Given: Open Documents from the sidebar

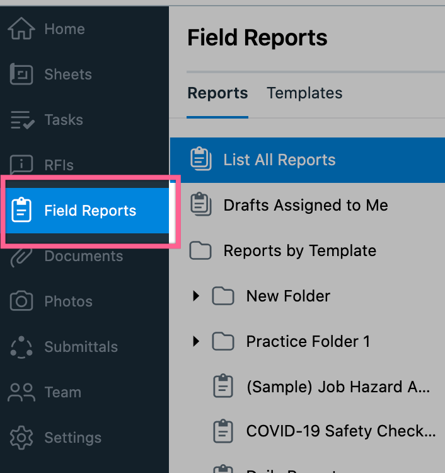Looking at the screenshot, I should 84,257.
